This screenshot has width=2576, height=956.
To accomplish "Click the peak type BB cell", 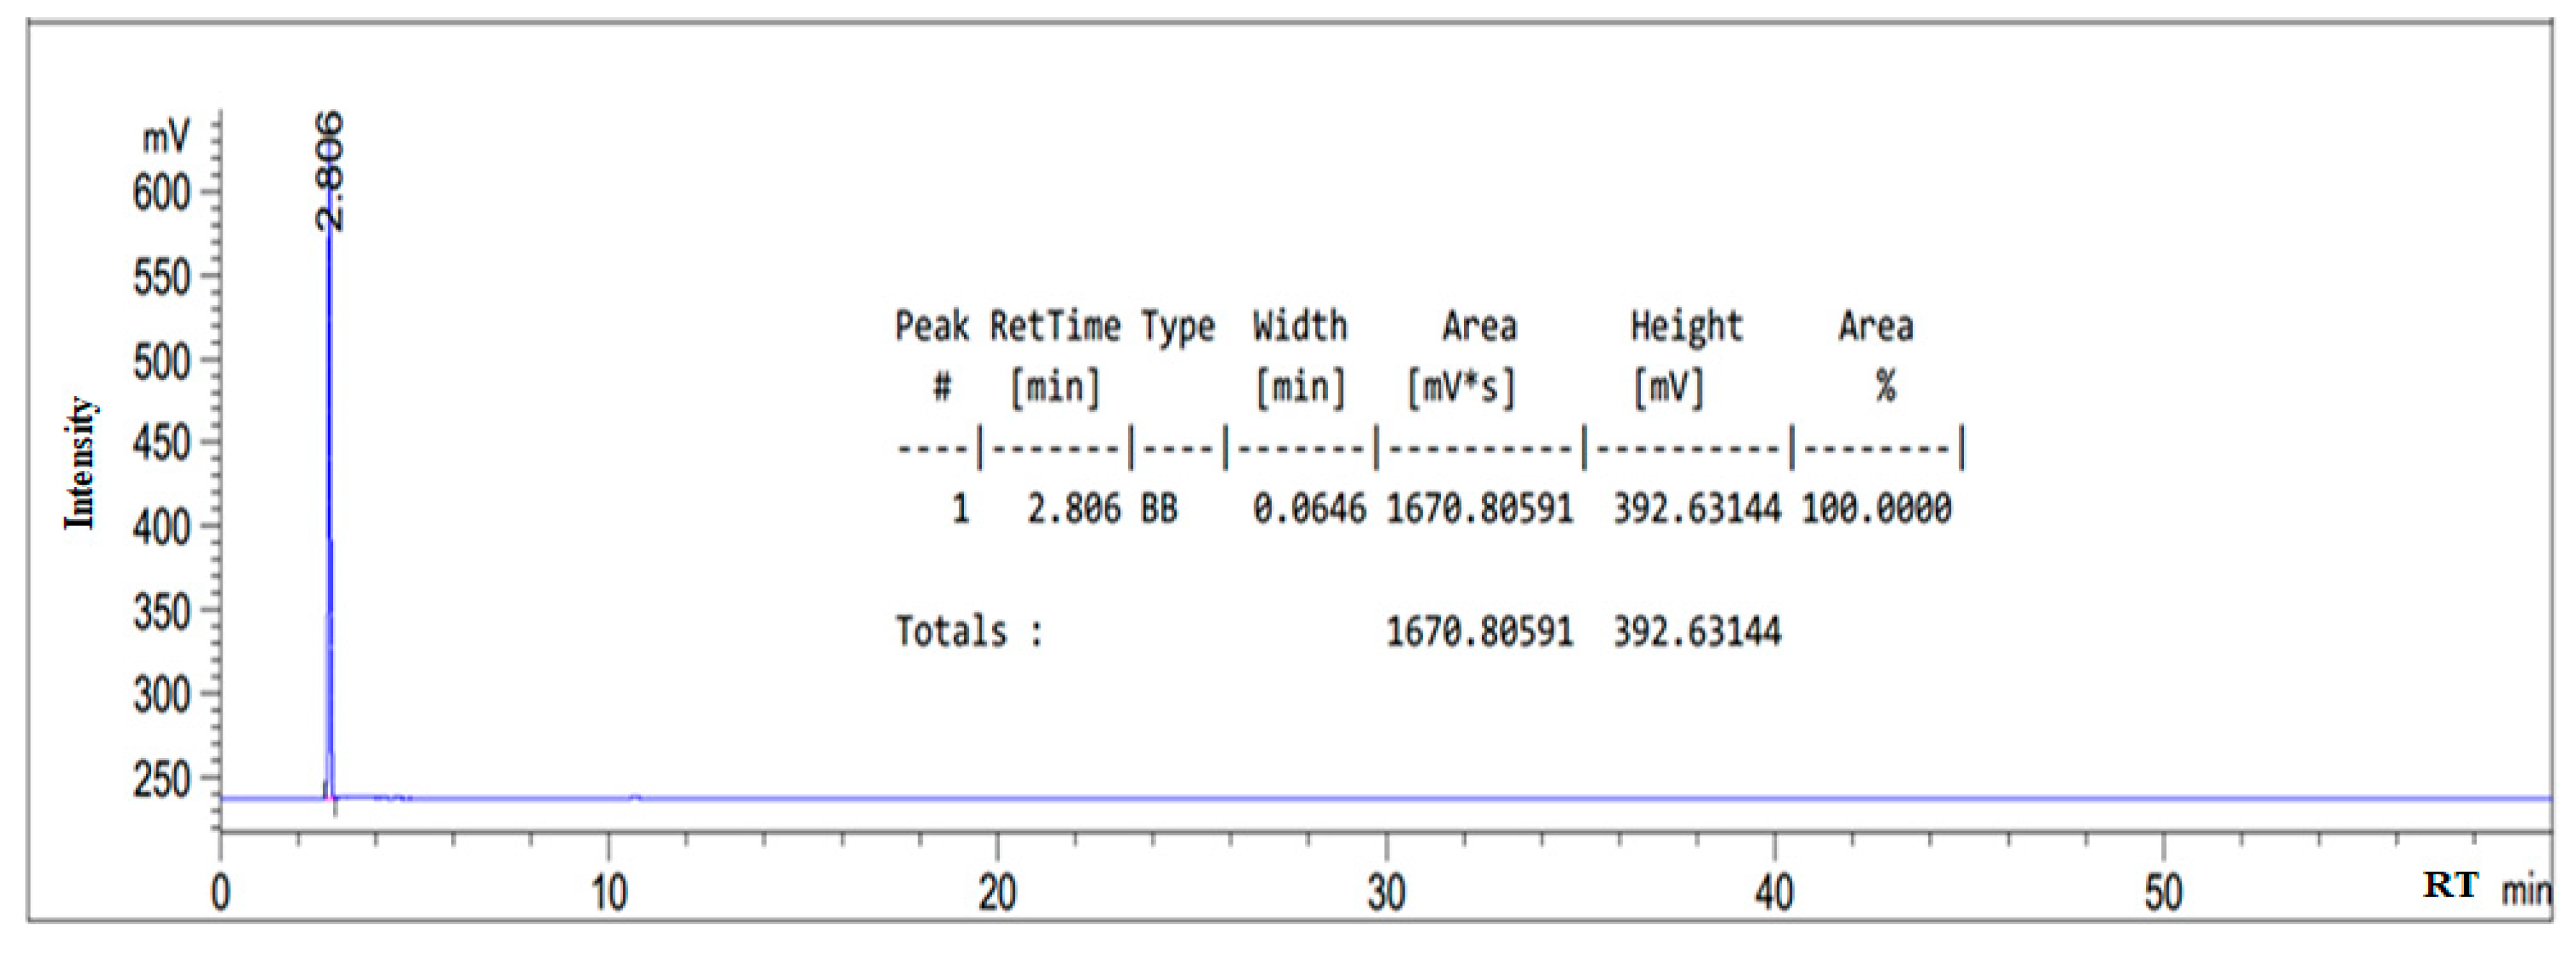I will [x=1159, y=509].
